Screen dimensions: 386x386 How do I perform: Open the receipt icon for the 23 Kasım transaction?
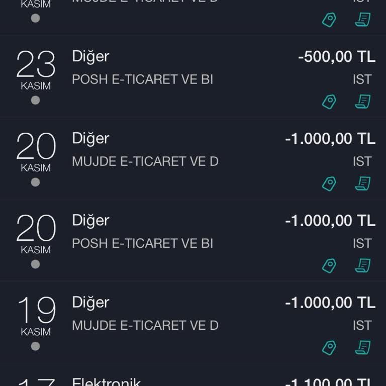click(x=362, y=102)
